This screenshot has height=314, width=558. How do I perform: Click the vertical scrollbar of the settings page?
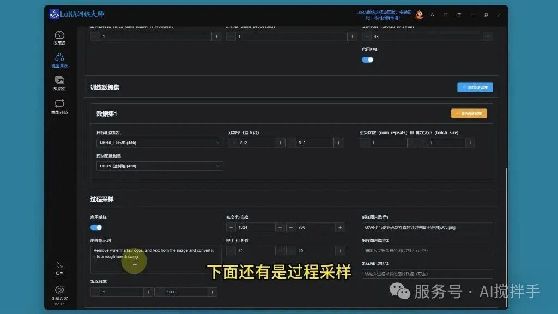(506, 237)
